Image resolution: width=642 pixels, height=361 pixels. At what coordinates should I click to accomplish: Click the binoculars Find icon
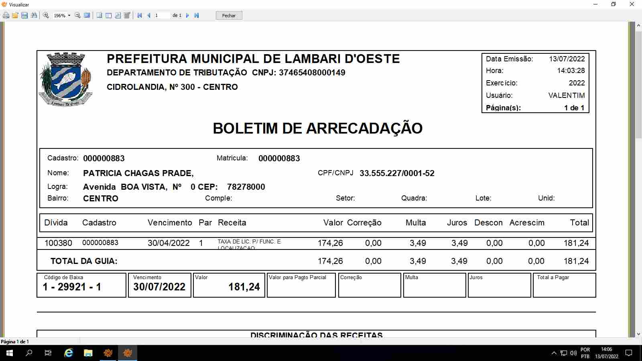tap(34, 15)
